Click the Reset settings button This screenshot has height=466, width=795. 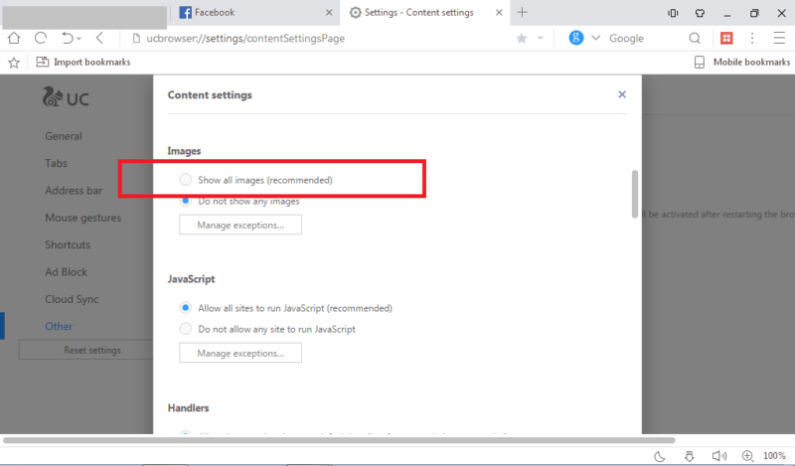(x=86, y=350)
